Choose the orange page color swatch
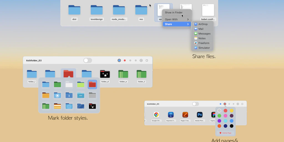This screenshot has width=284, height=142. (219, 126)
